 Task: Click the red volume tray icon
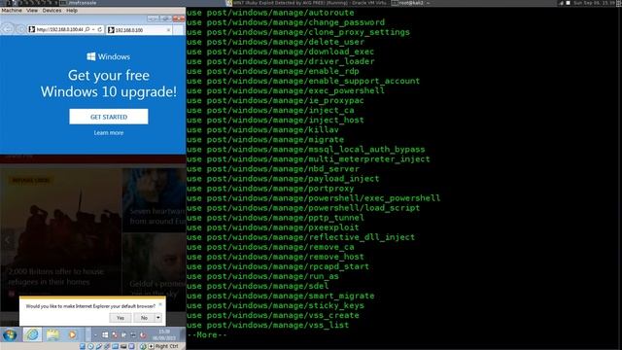click(x=143, y=335)
